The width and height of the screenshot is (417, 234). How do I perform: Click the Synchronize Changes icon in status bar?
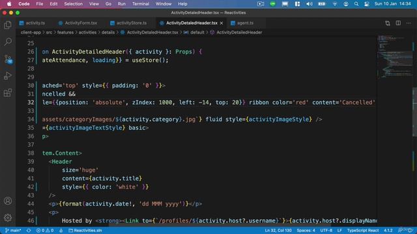coord(29,230)
